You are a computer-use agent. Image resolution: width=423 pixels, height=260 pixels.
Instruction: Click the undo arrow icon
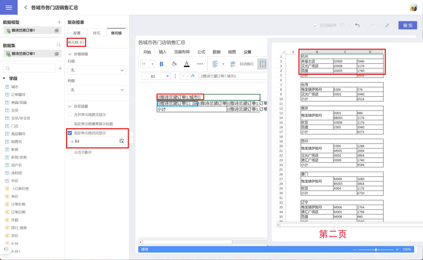point(357,25)
